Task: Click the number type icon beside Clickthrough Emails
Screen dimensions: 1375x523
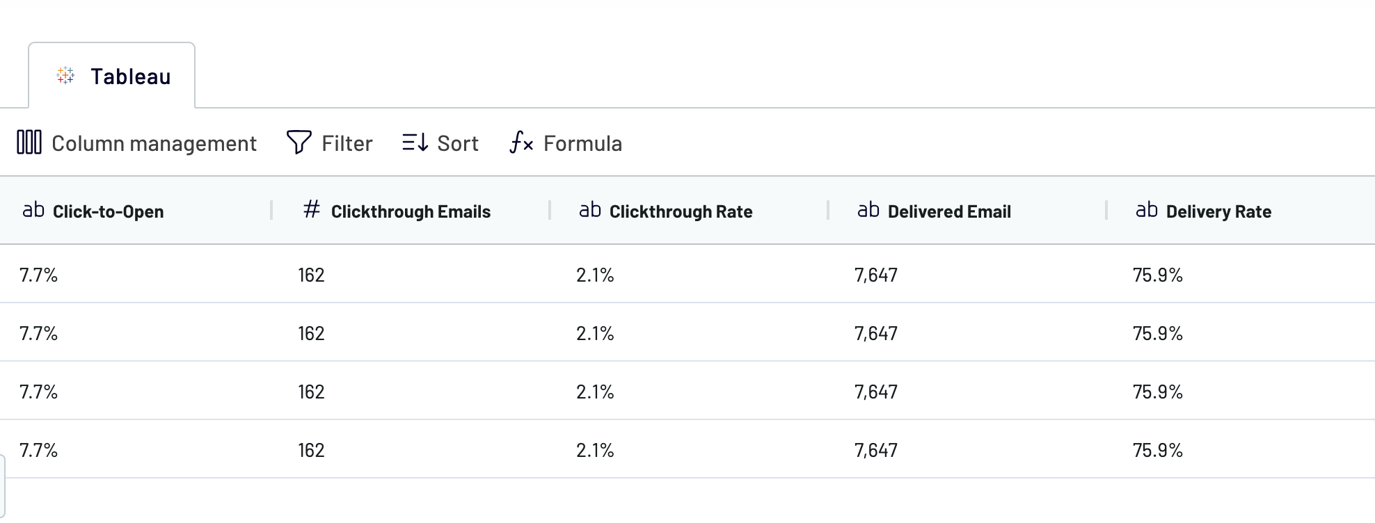Action: click(x=312, y=209)
